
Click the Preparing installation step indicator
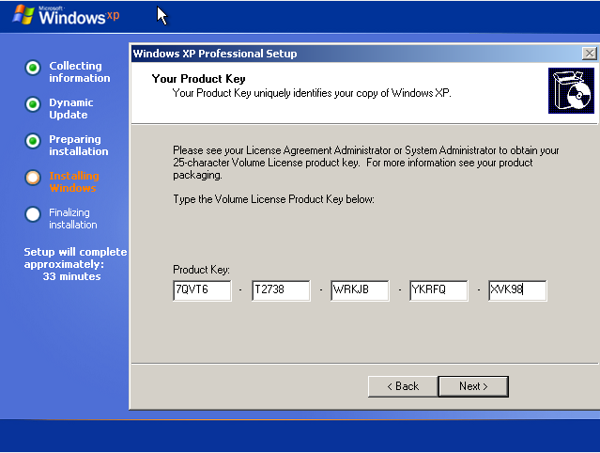coord(33,141)
